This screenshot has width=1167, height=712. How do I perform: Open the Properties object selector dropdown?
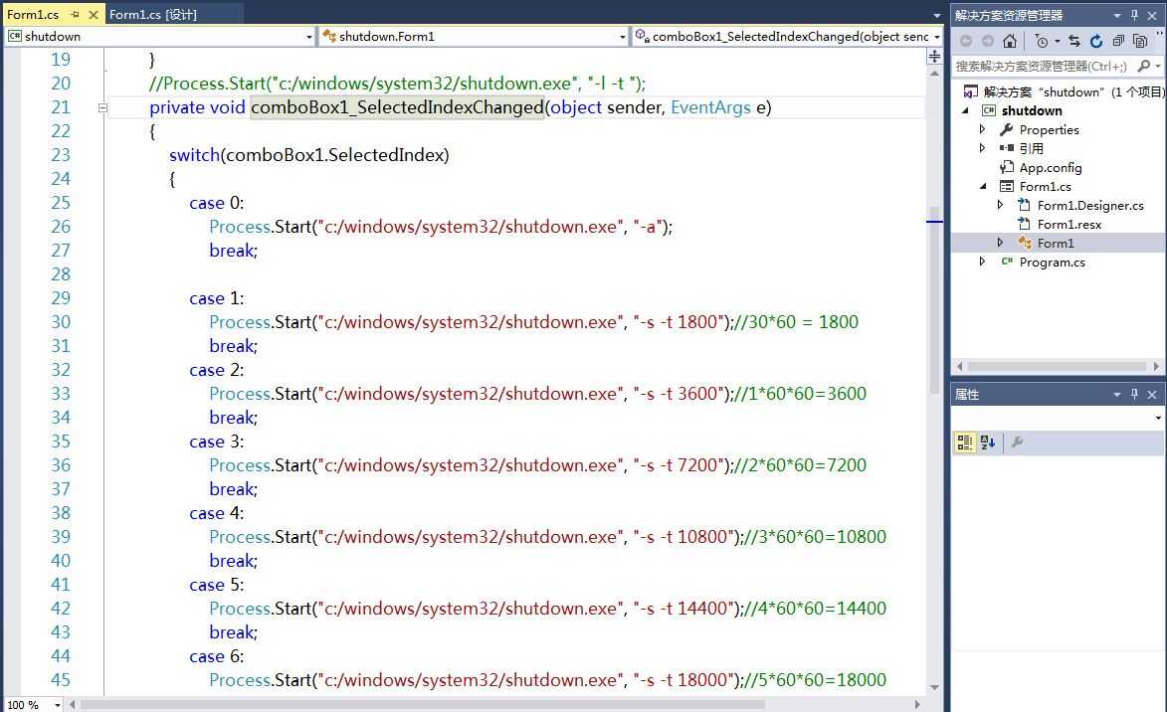pos(1158,418)
